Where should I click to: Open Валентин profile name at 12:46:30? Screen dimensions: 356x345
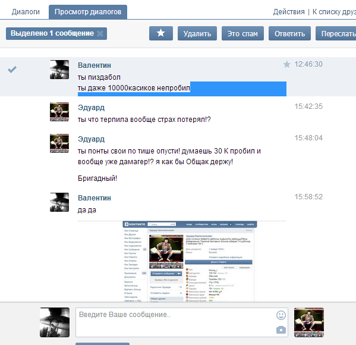point(94,65)
